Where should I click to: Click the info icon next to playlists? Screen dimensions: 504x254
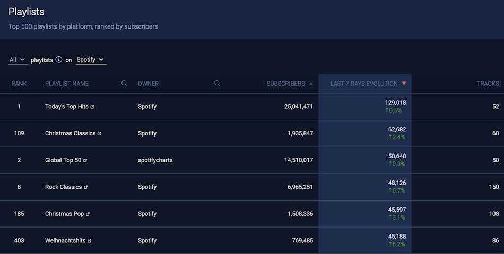pos(59,60)
